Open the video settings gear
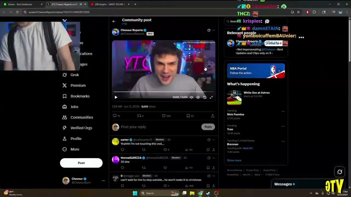This screenshot has width=351, height=197. point(198,97)
